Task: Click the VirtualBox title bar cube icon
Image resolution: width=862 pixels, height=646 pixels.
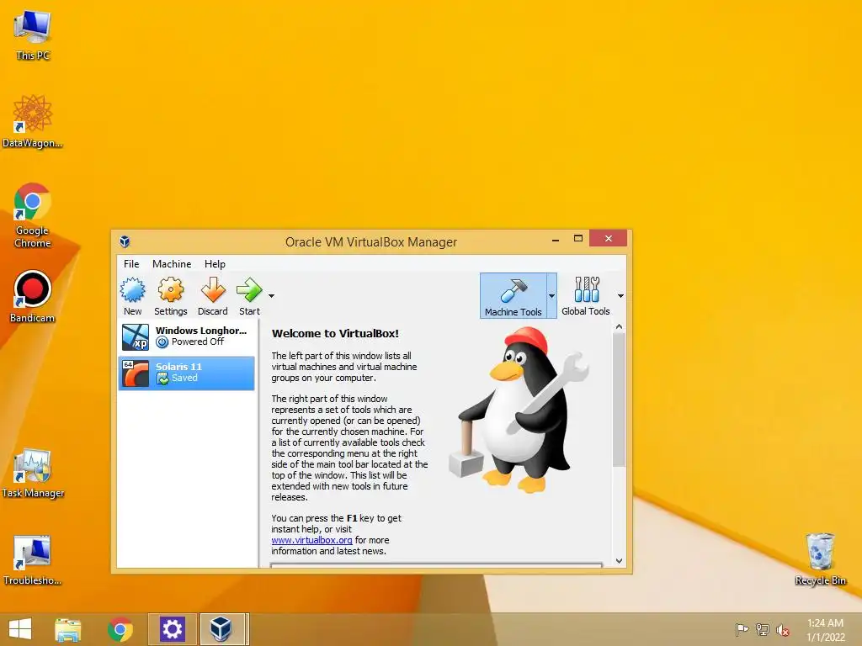Action: pyautogui.click(x=125, y=241)
